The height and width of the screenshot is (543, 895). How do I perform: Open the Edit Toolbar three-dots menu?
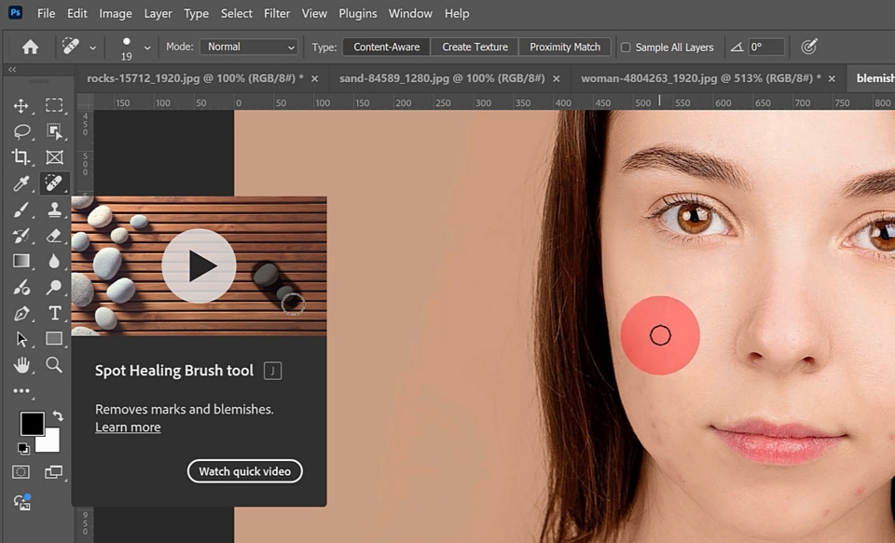point(21,391)
